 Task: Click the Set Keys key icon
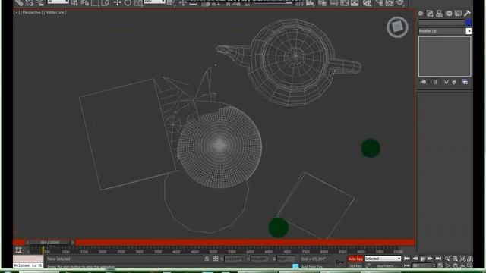340,262
